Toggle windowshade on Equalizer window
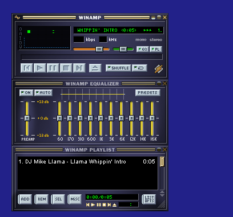Viewport: 233px width, 217px height. (159, 83)
